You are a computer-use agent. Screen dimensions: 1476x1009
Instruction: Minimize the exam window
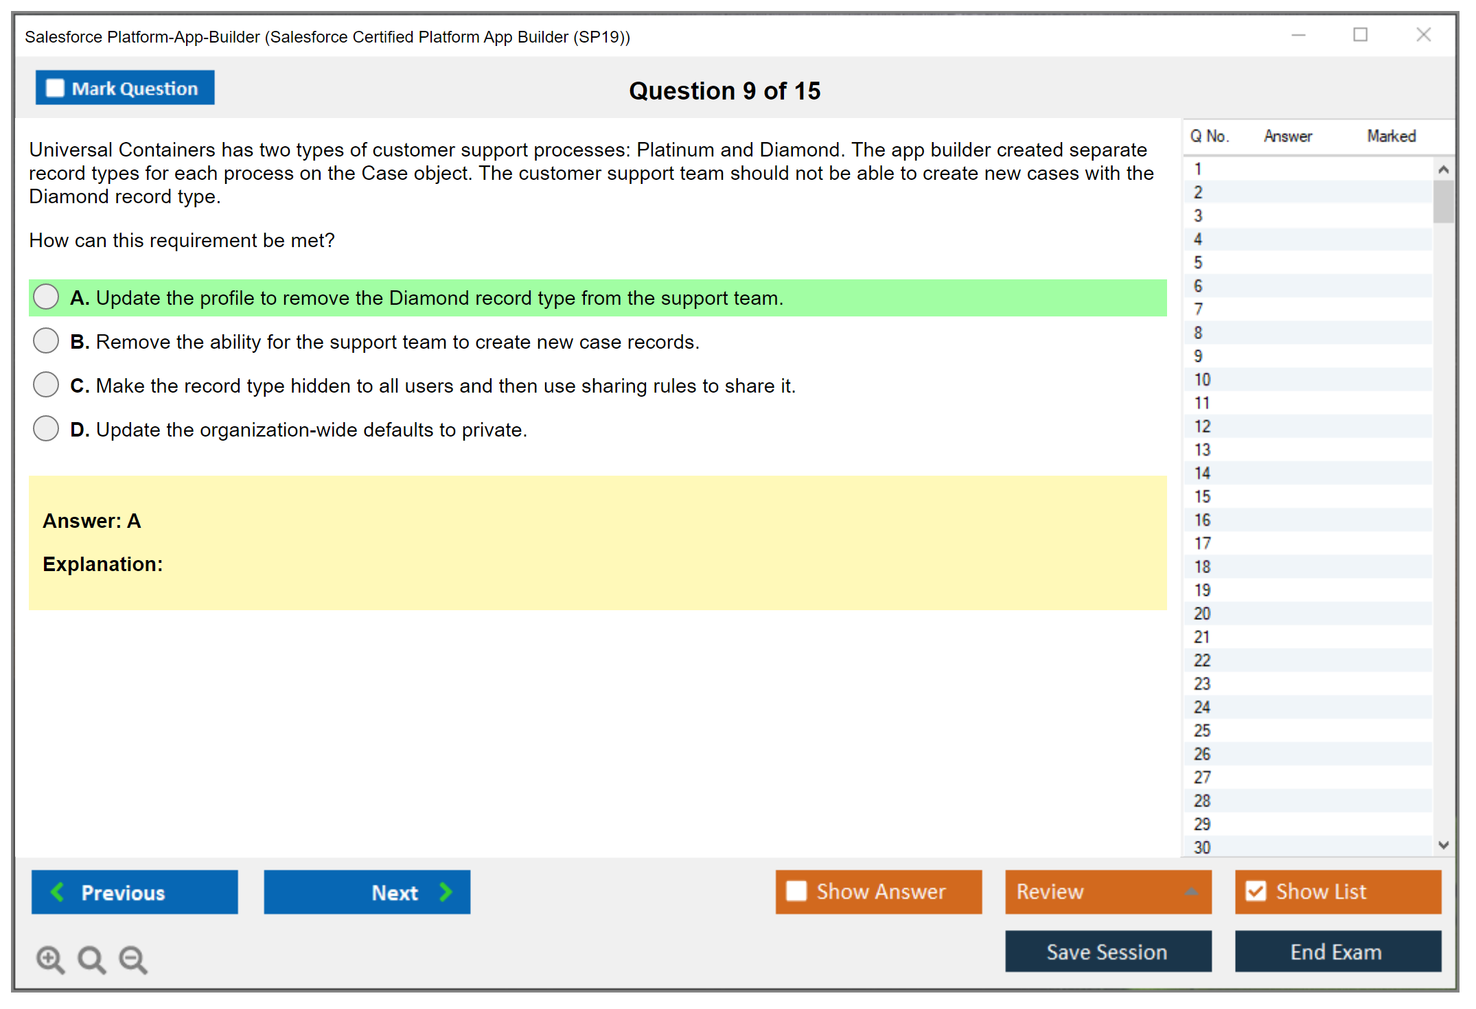(x=1298, y=35)
